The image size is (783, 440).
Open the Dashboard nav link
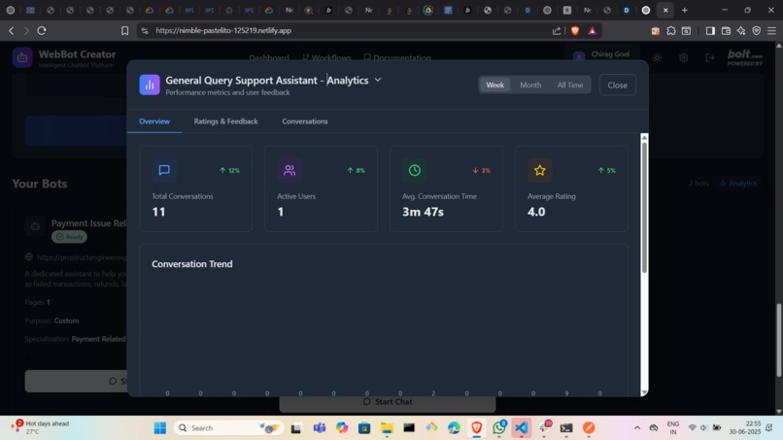pos(269,58)
